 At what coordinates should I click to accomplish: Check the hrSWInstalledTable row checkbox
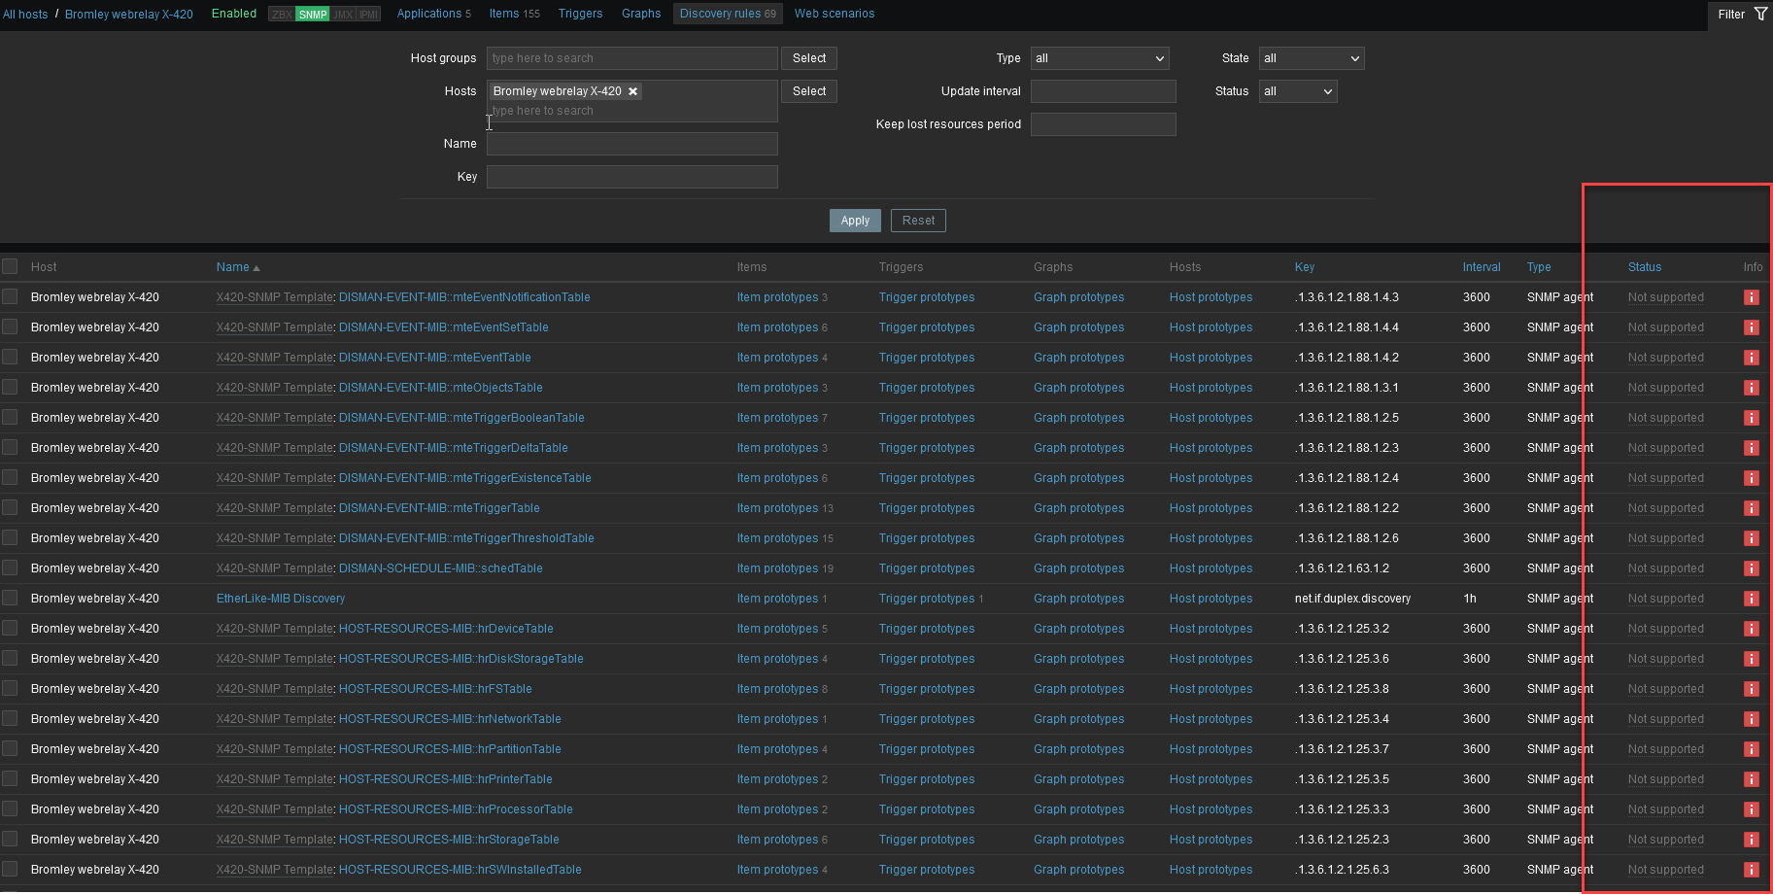10,869
